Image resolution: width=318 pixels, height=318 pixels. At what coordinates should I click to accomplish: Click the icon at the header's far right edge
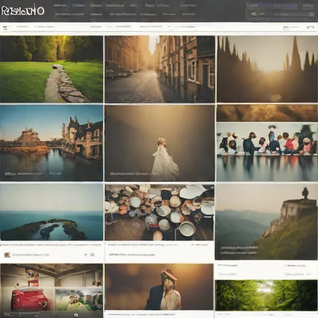click(312, 14)
